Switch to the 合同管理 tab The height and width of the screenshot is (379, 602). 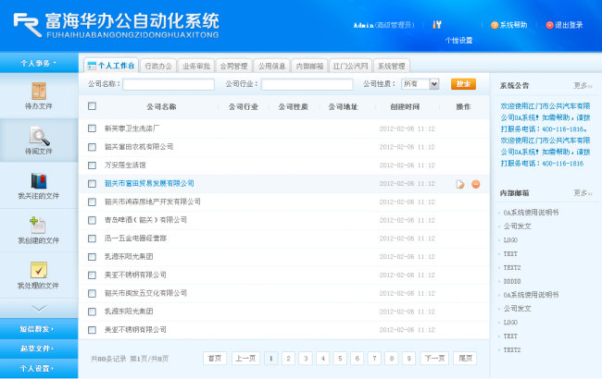click(x=233, y=66)
